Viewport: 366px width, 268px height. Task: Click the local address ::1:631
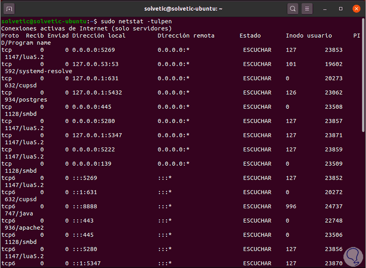[85, 192]
